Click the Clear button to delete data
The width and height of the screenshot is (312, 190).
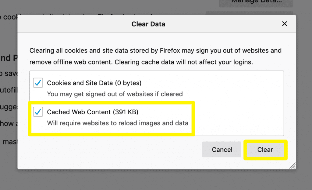(x=265, y=149)
